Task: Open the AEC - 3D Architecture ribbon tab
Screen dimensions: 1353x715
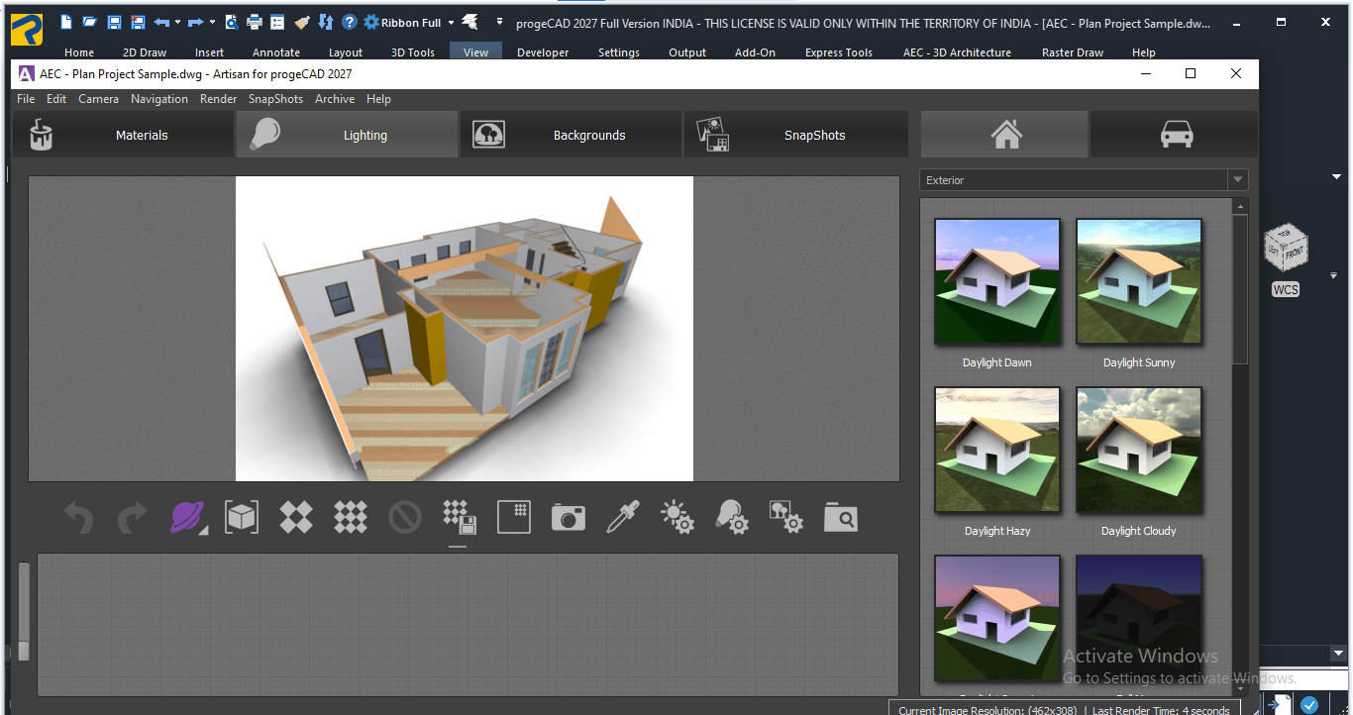Action: coord(957,52)
